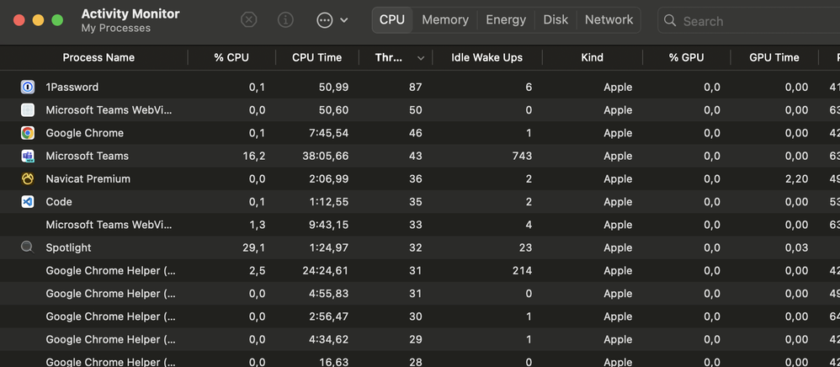Focus the Search field
The image size is (840, 367).
pyautogui.click(x=749, y=21)
